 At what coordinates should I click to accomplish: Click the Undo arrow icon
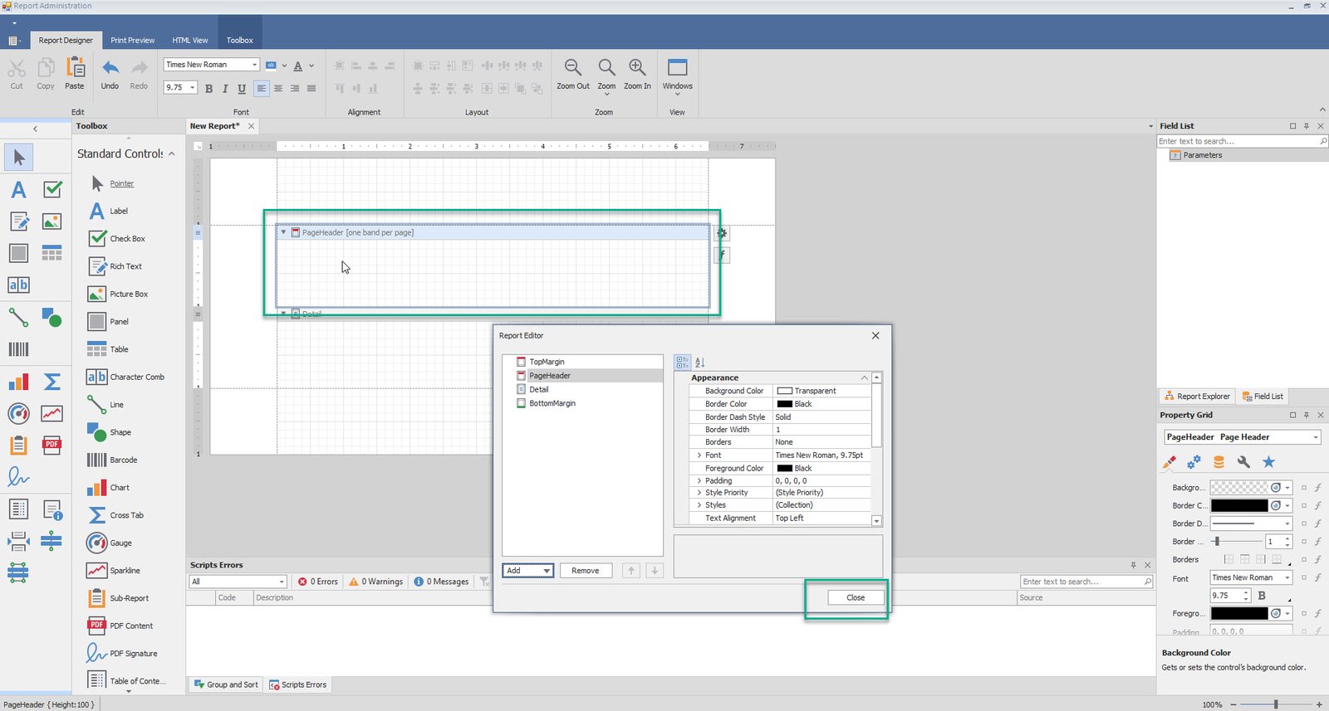pyautogui.click(x=110, y=68)
